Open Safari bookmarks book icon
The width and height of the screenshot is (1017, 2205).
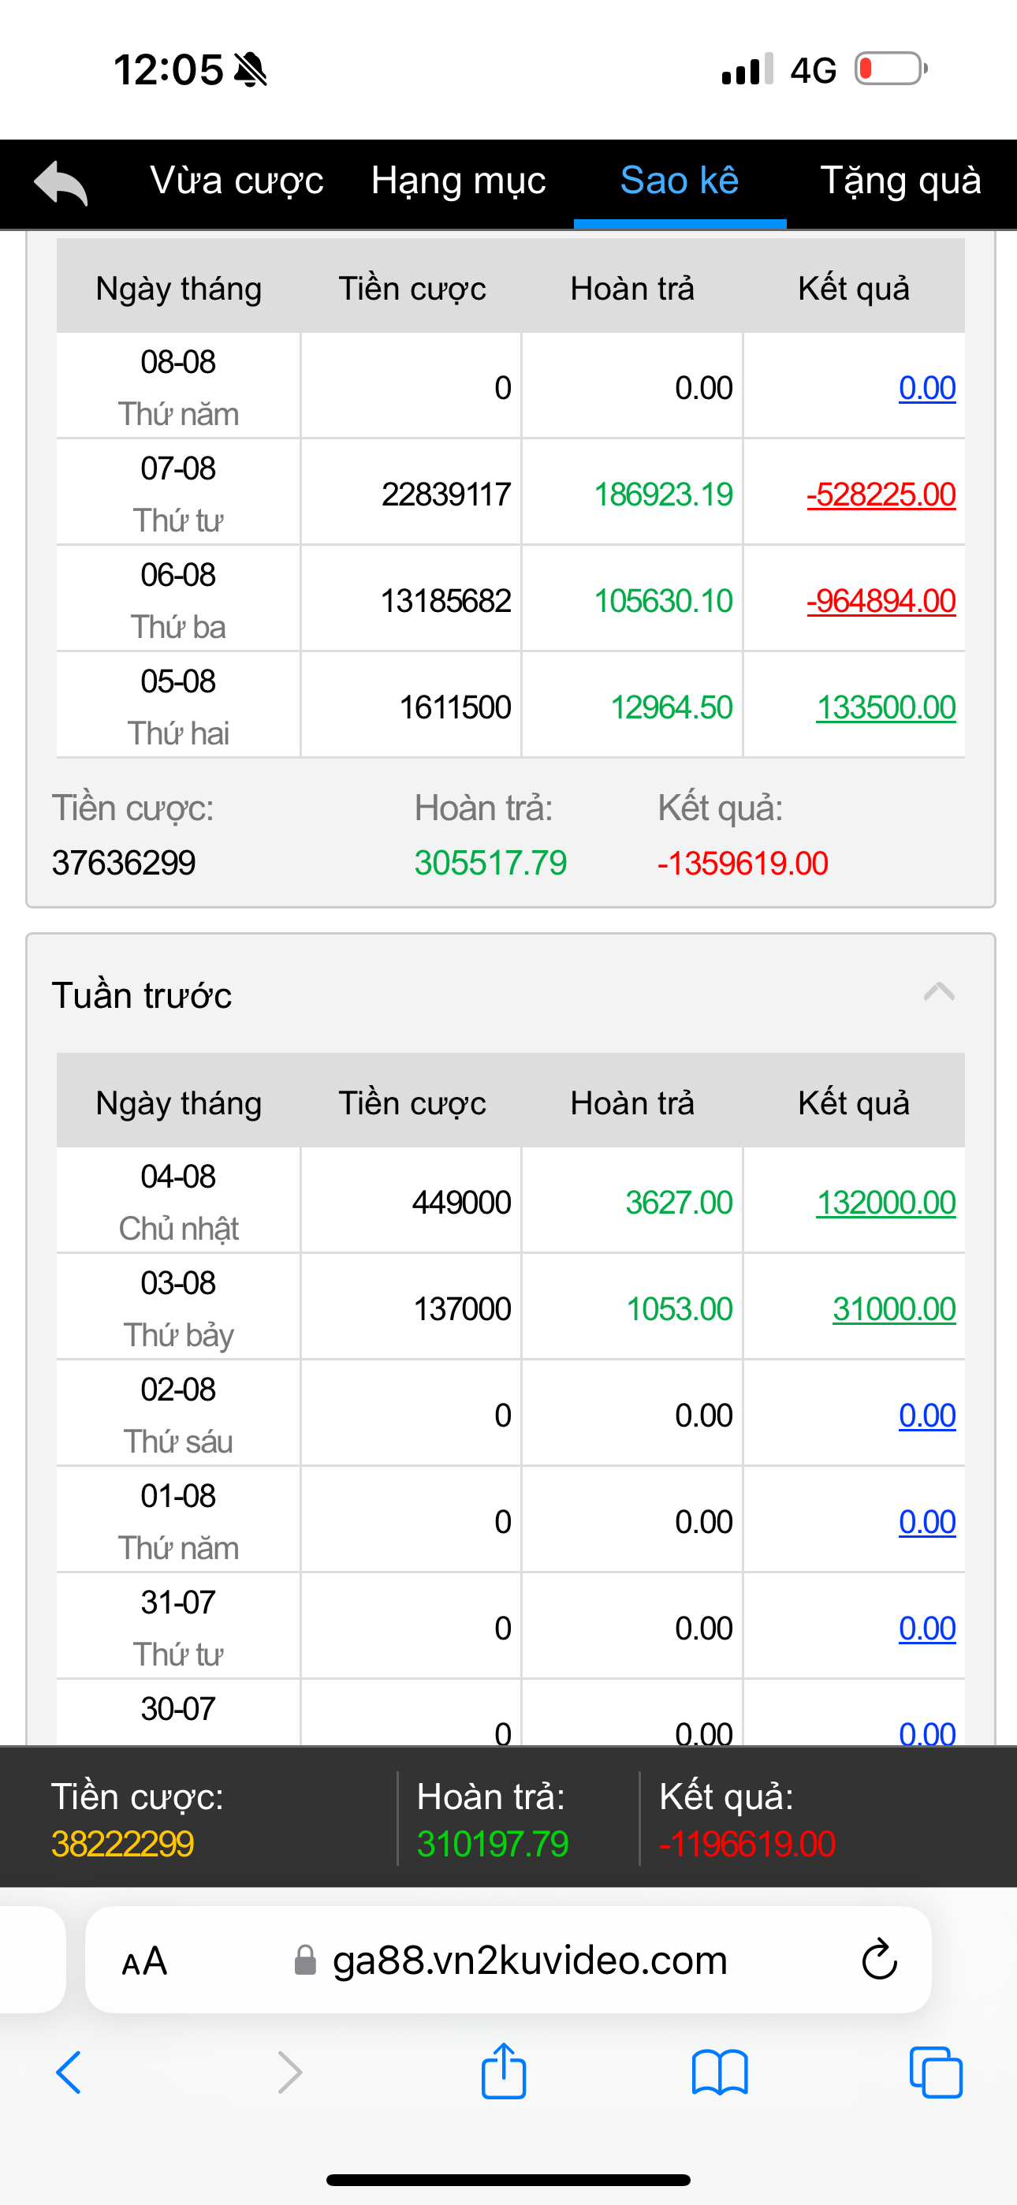click(x=719, y=2073)
